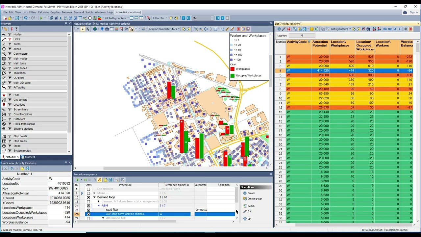Expand the Skims procedure group
Screen dimensions: 421x237
94,193
